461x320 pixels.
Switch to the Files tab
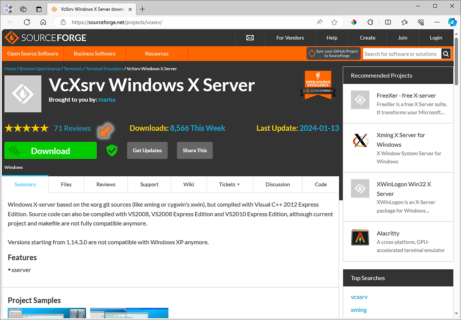(x=66, y=184)
